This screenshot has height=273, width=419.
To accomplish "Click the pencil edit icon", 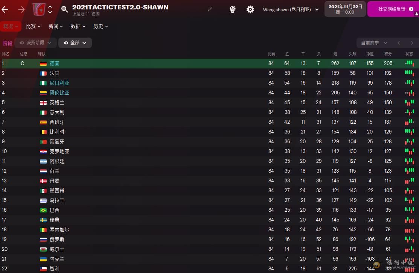I will [210, 9].
